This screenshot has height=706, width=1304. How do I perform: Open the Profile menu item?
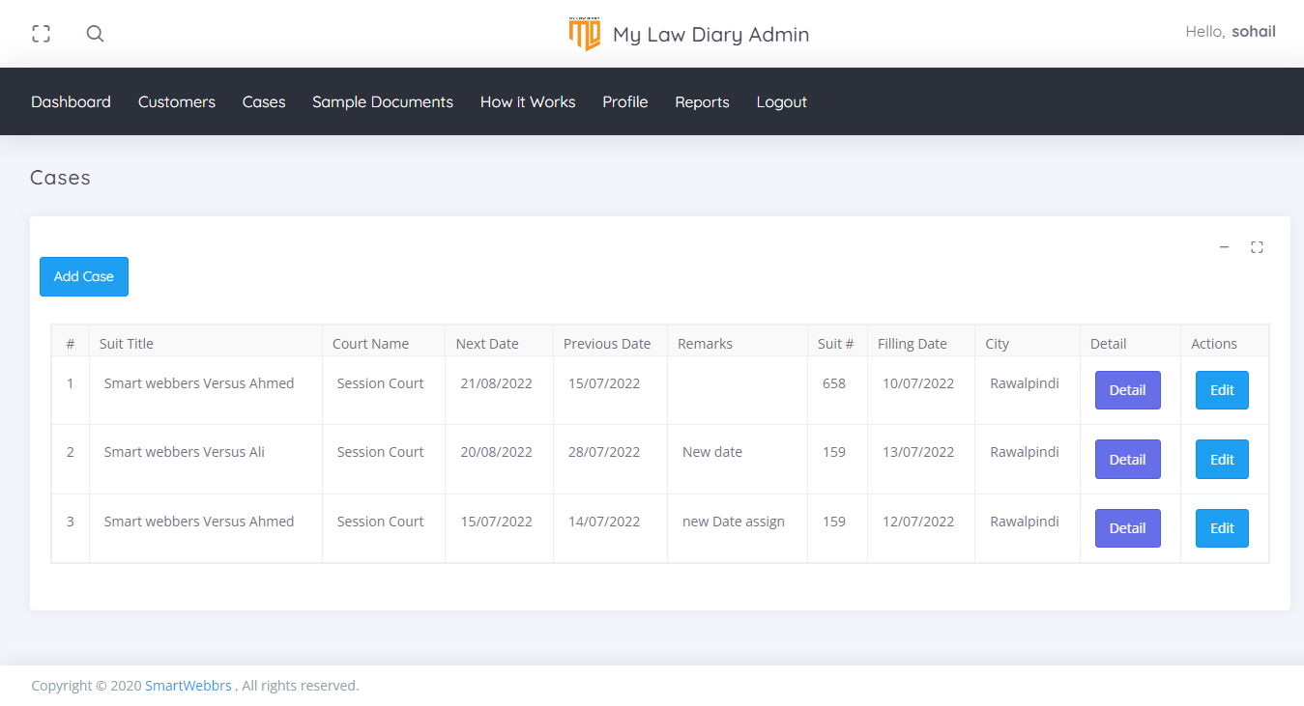click(625, 101)
